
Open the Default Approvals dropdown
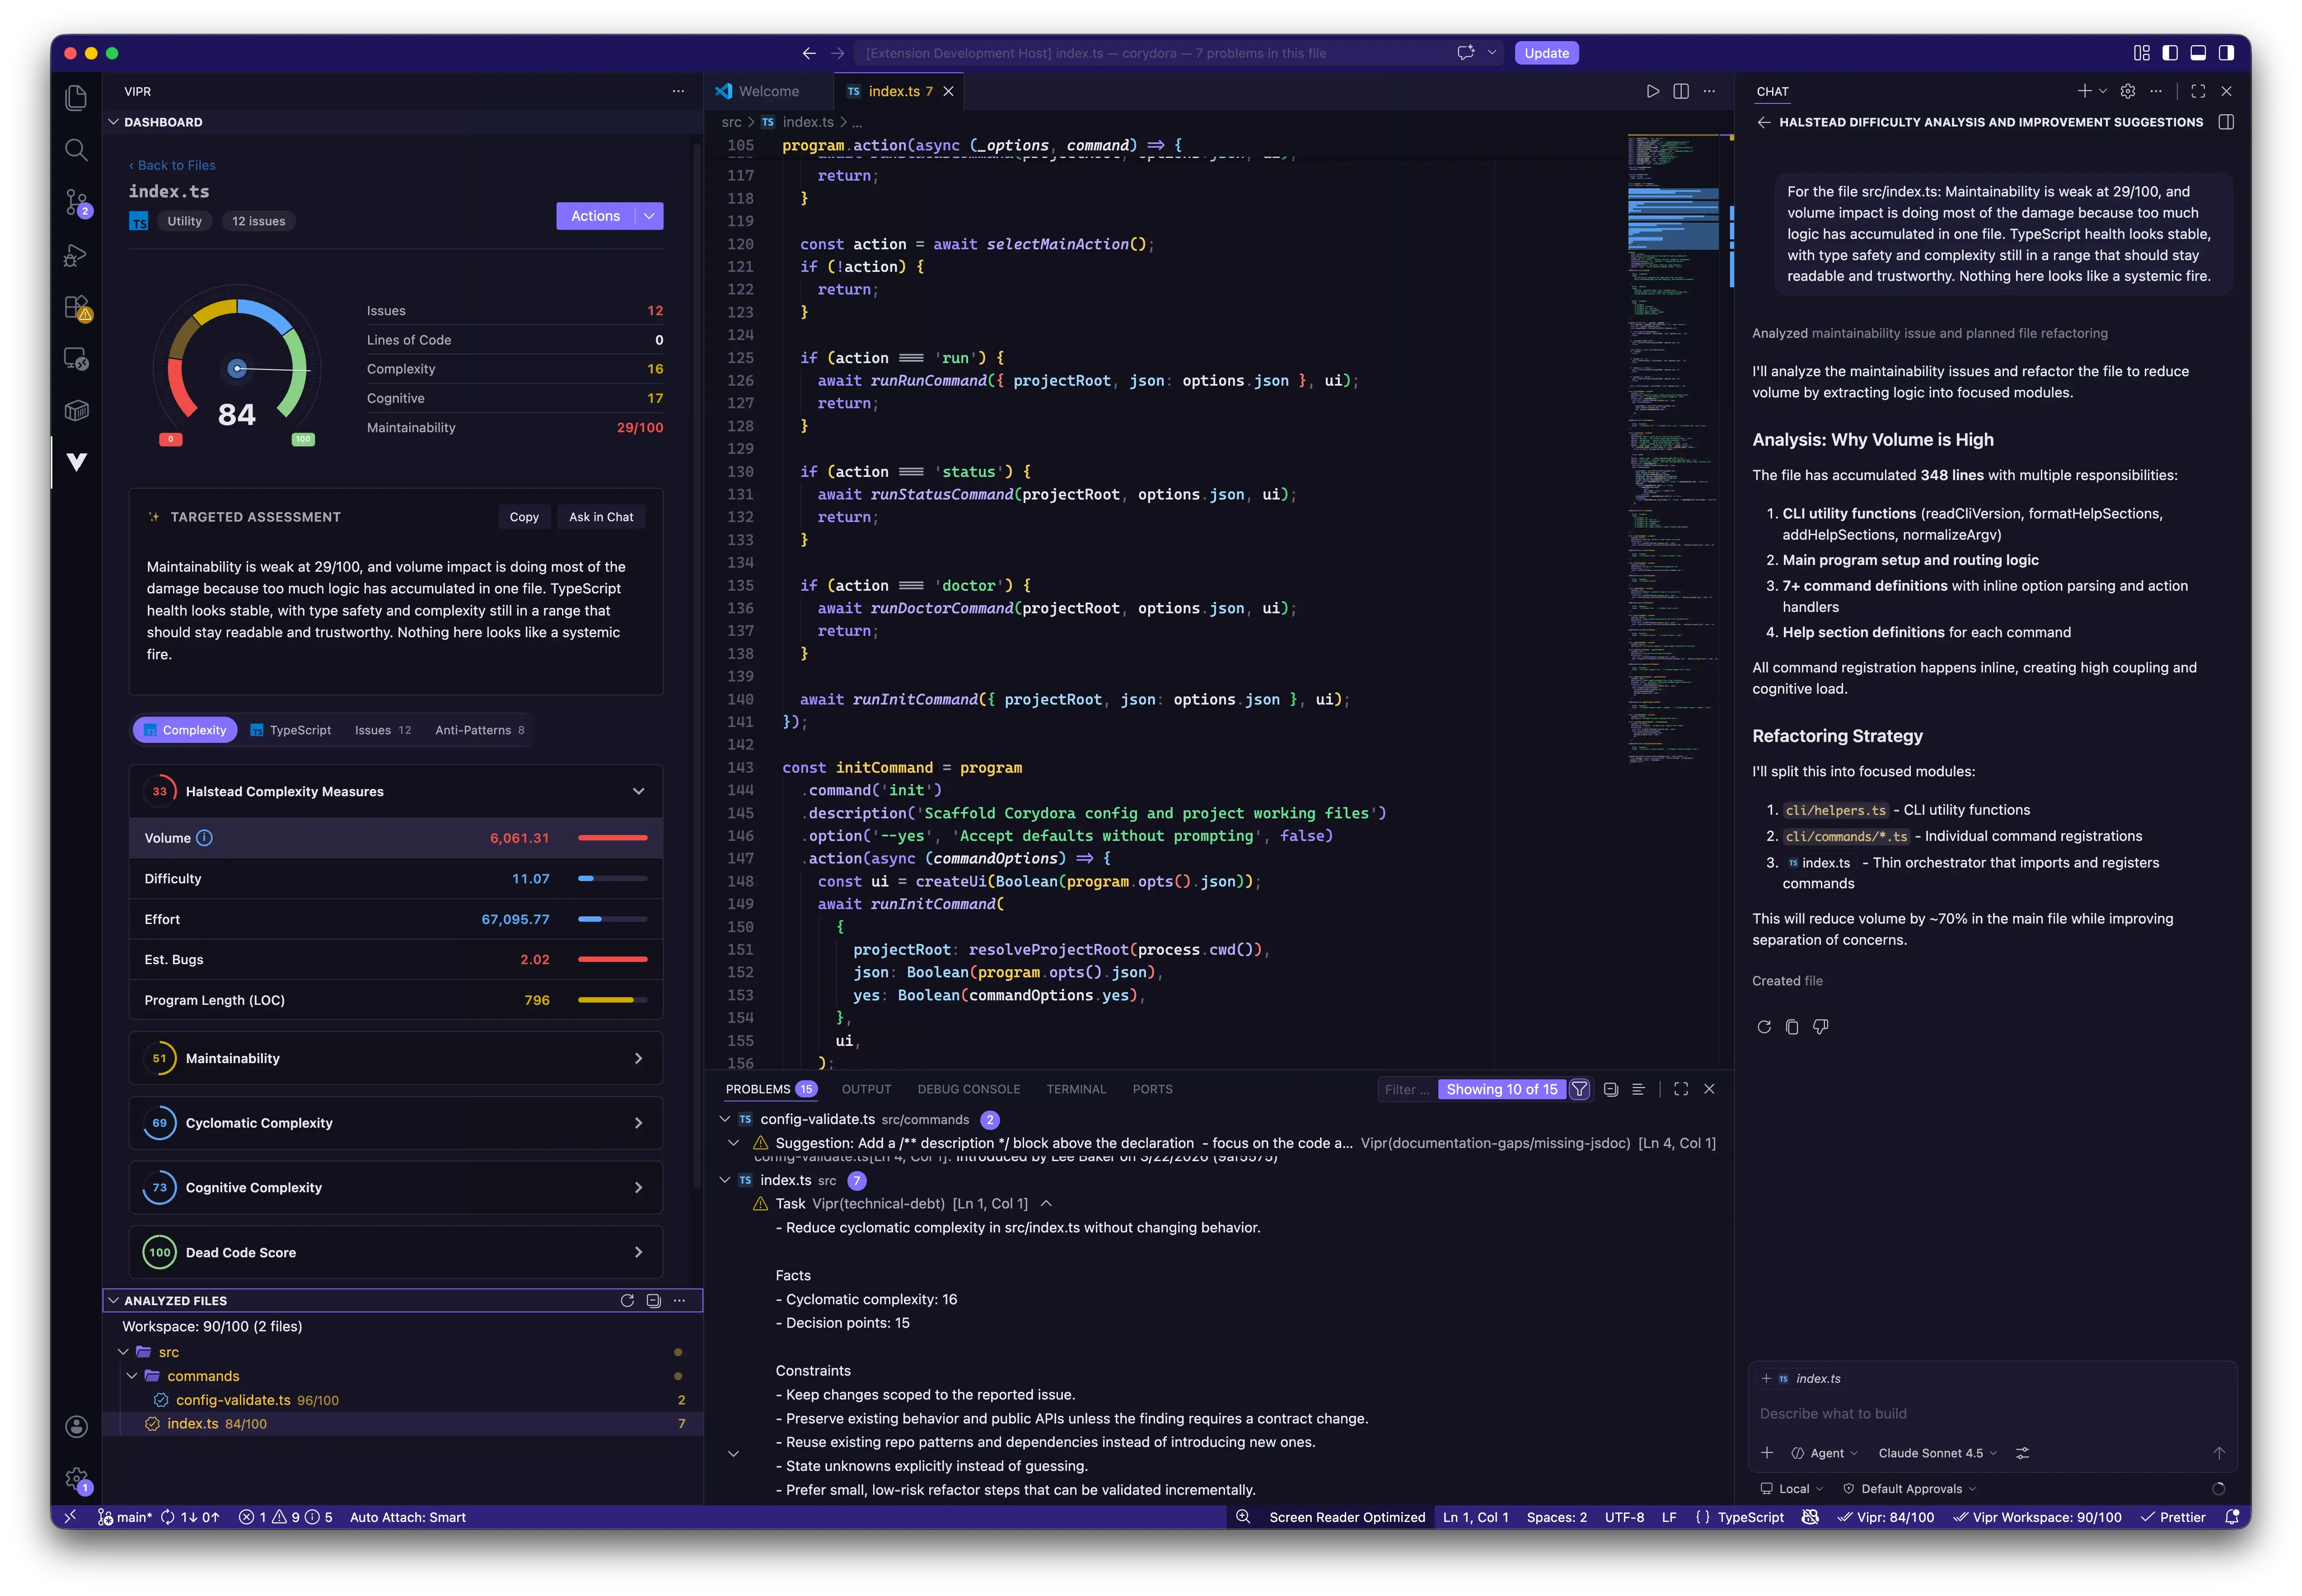click(x=1910, y=1489)
